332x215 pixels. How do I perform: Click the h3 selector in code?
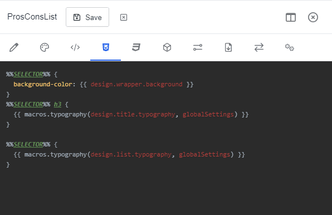point(57,104)
